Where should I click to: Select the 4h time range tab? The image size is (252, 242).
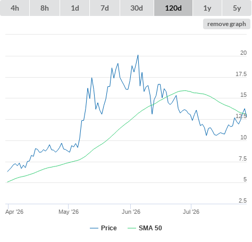point(15,8)
